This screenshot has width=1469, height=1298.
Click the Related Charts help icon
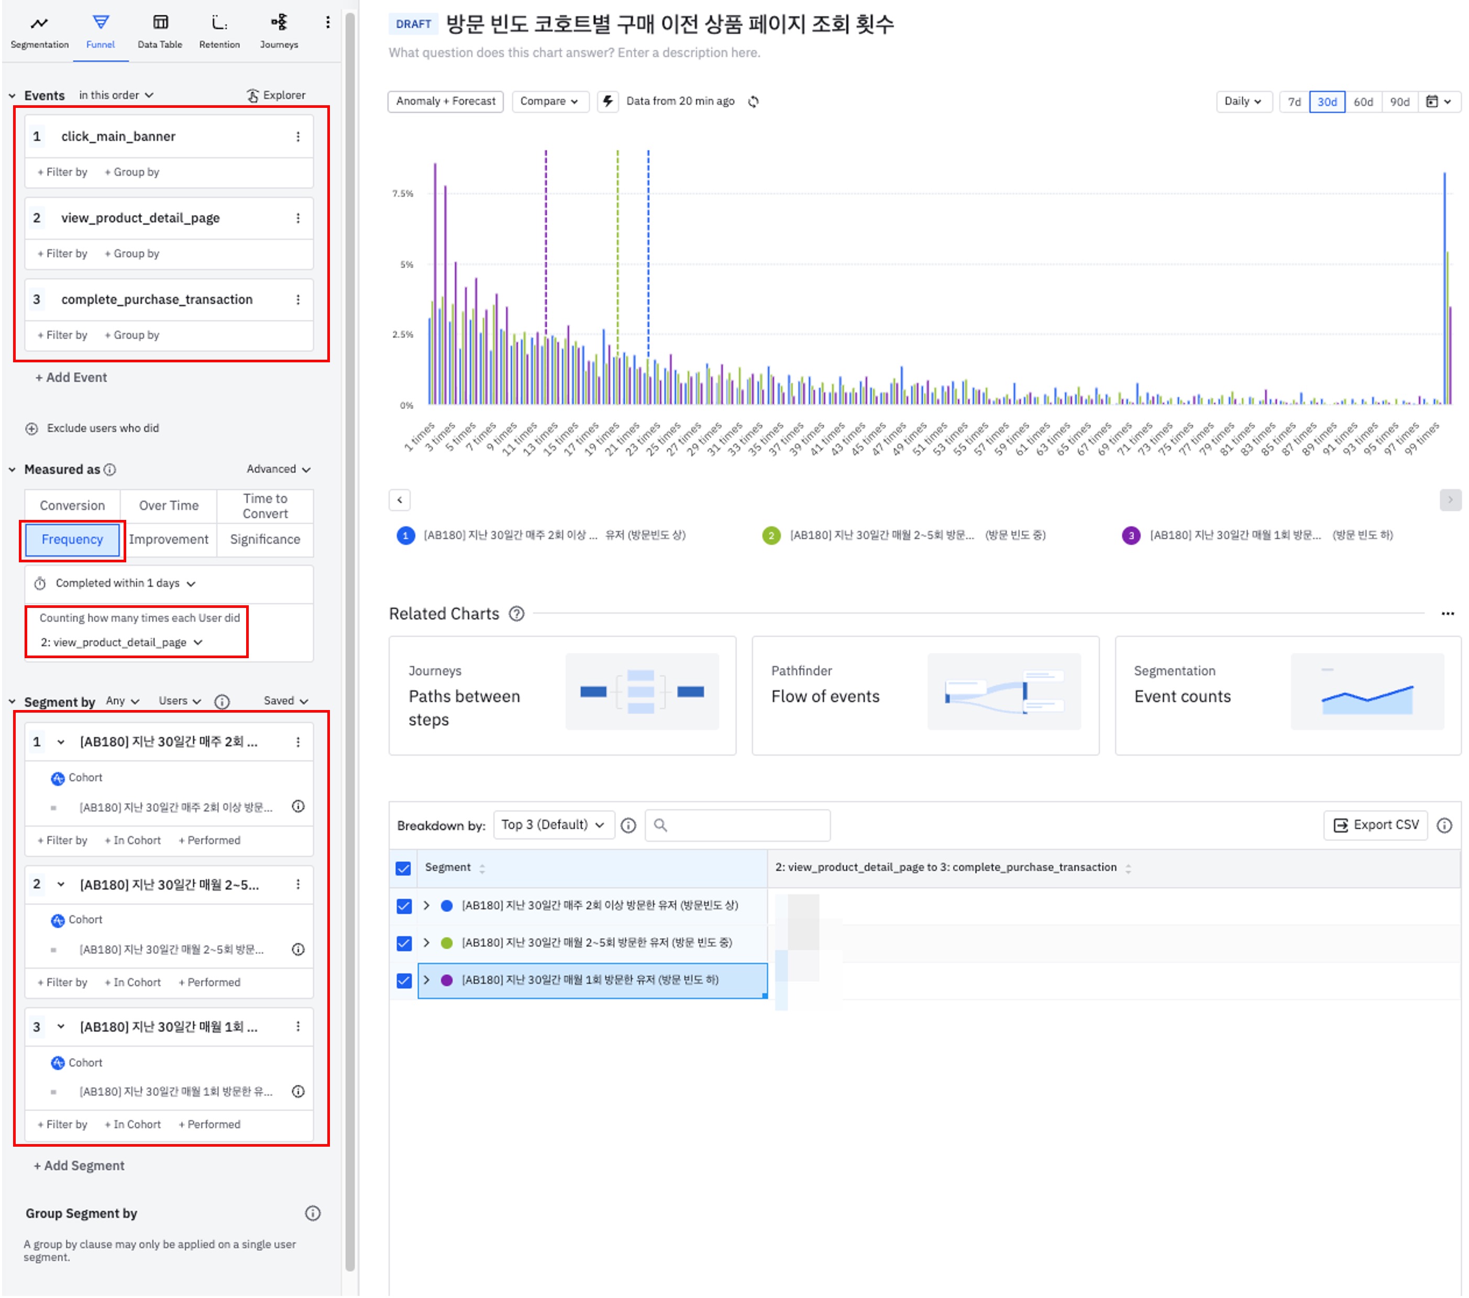click(x=517, y=614)
